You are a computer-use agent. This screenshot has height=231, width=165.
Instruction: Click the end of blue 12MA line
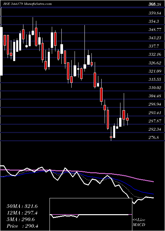(153, 194)
